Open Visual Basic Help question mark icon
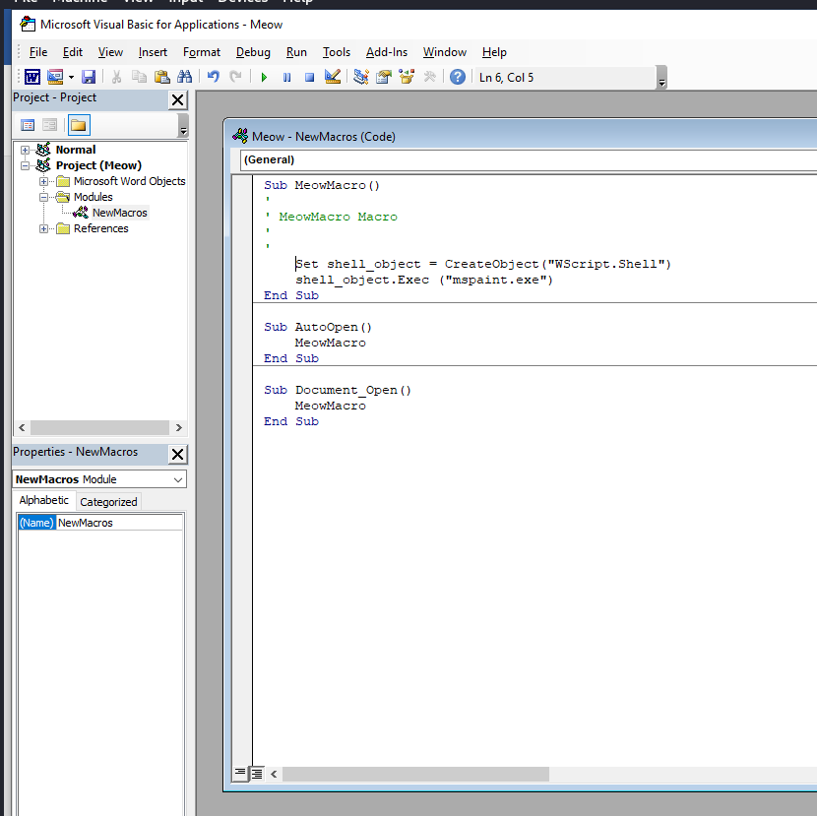This screenshot has width=817, height=816. point(458,77)
